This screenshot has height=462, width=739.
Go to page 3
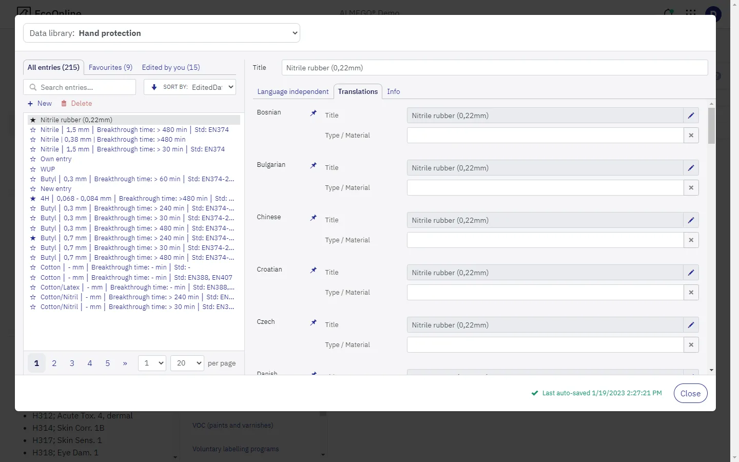click(x=72, y=363)
